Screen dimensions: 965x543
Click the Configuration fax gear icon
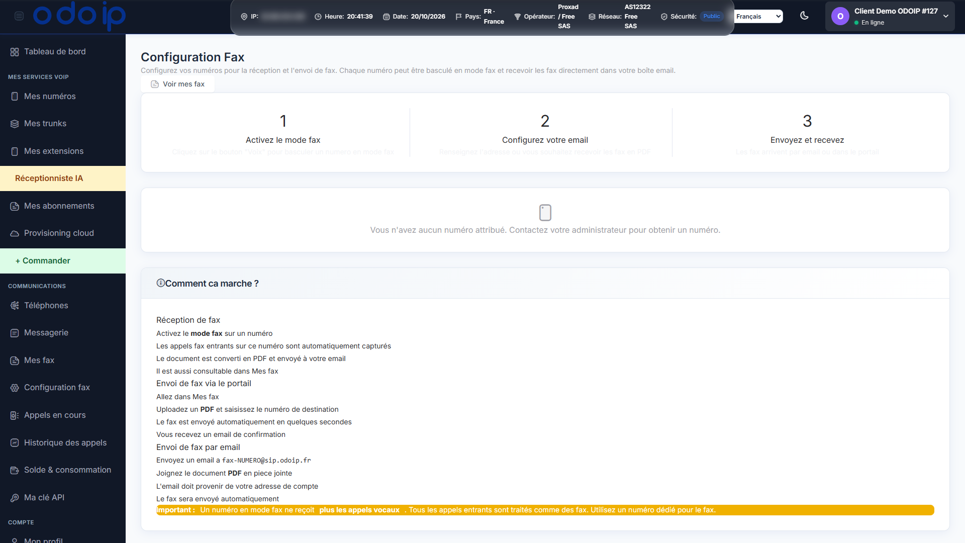tap(15, 388)
